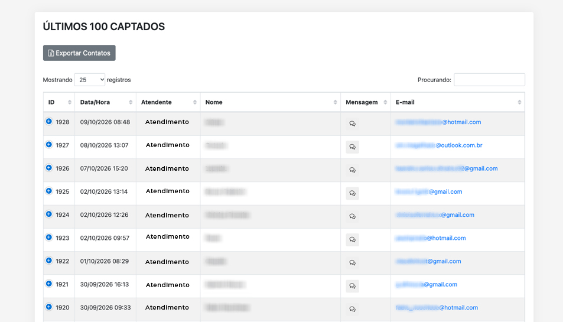Open message icon for record 1921
The height and width of the screenshot is (322, 563).
352,286
